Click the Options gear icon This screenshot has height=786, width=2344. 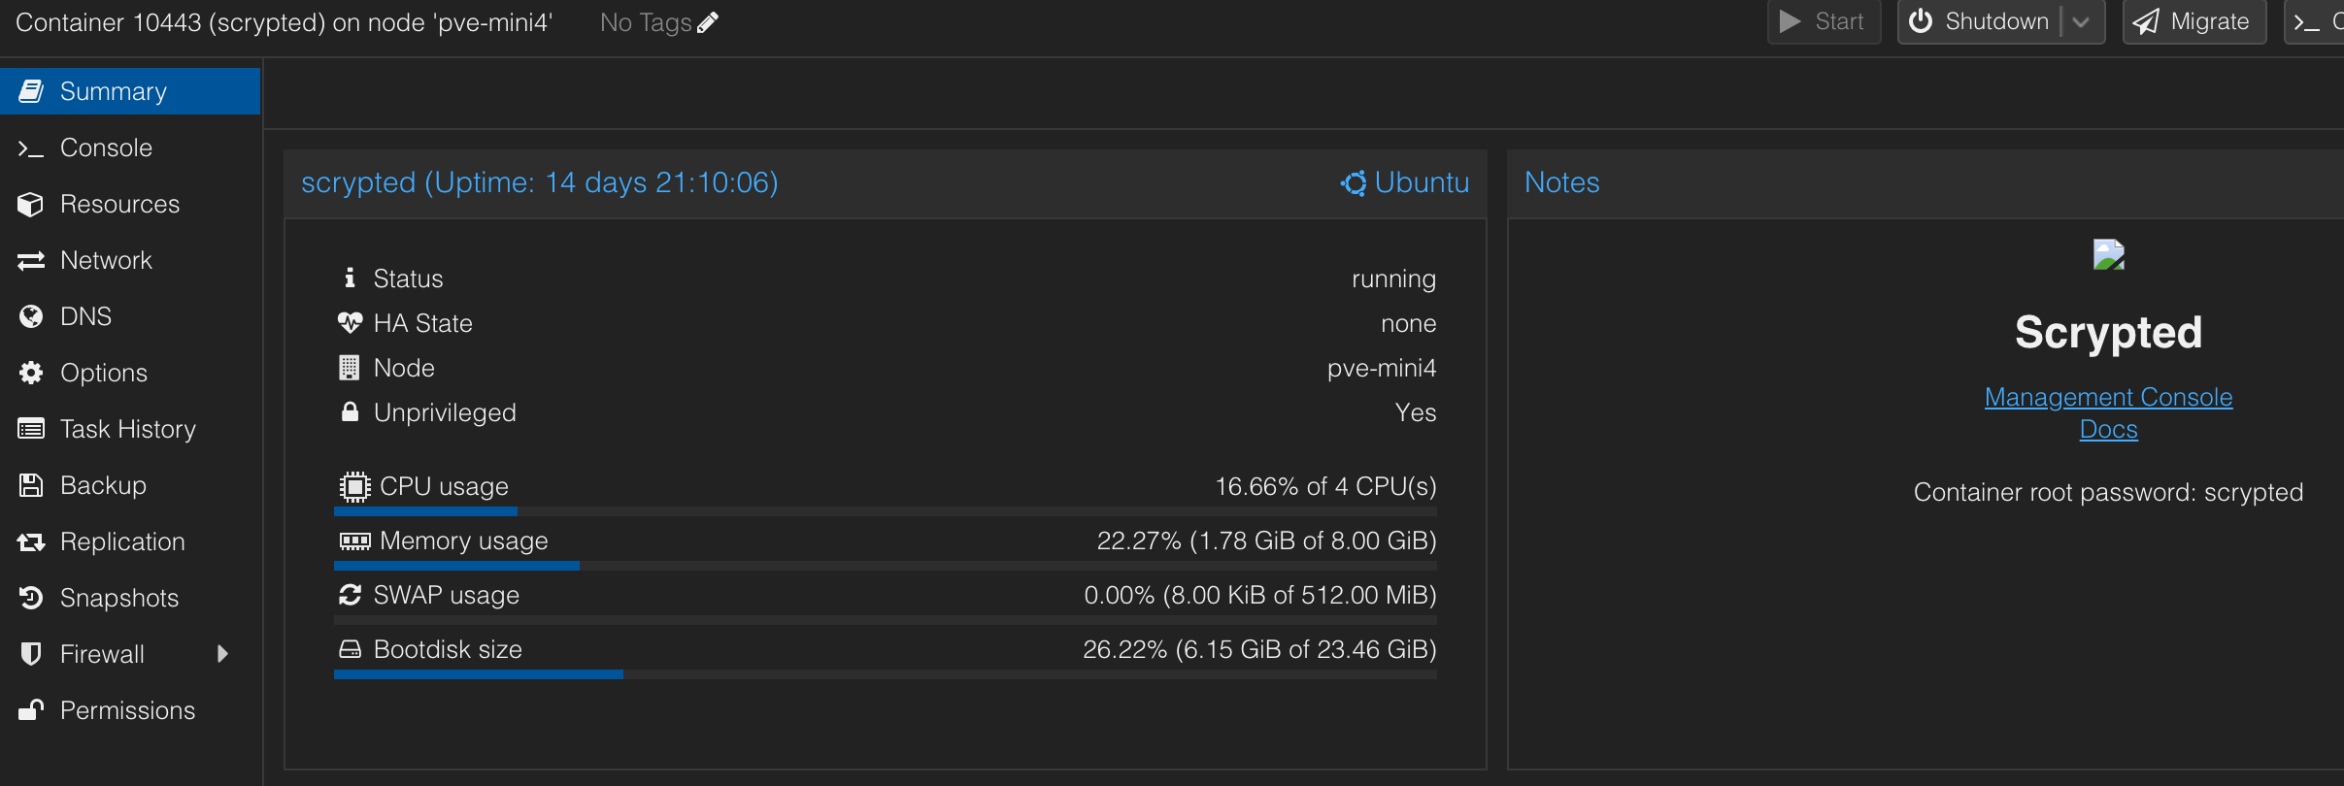31,373
